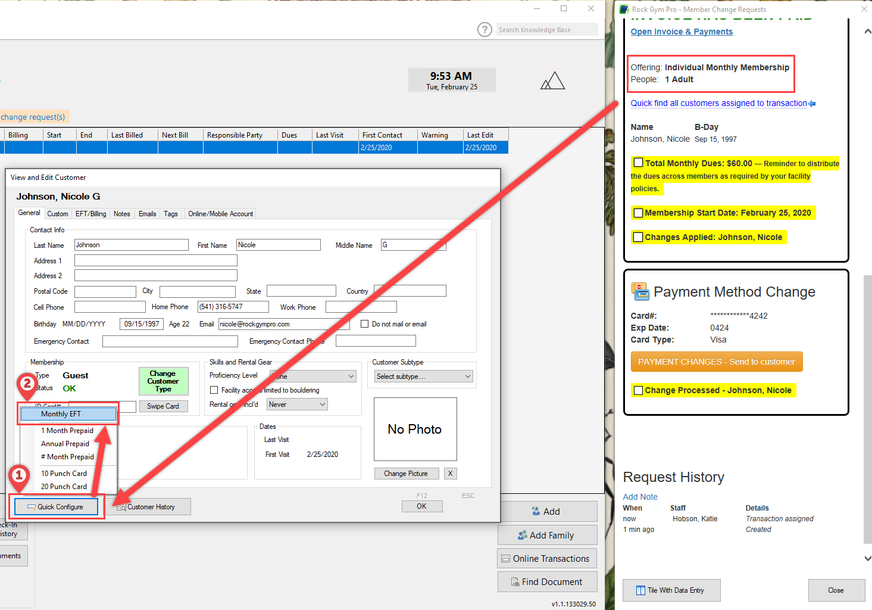The image size is (872, 610).
Task: Select 10 Punch Card option
Action: [68, 474]
